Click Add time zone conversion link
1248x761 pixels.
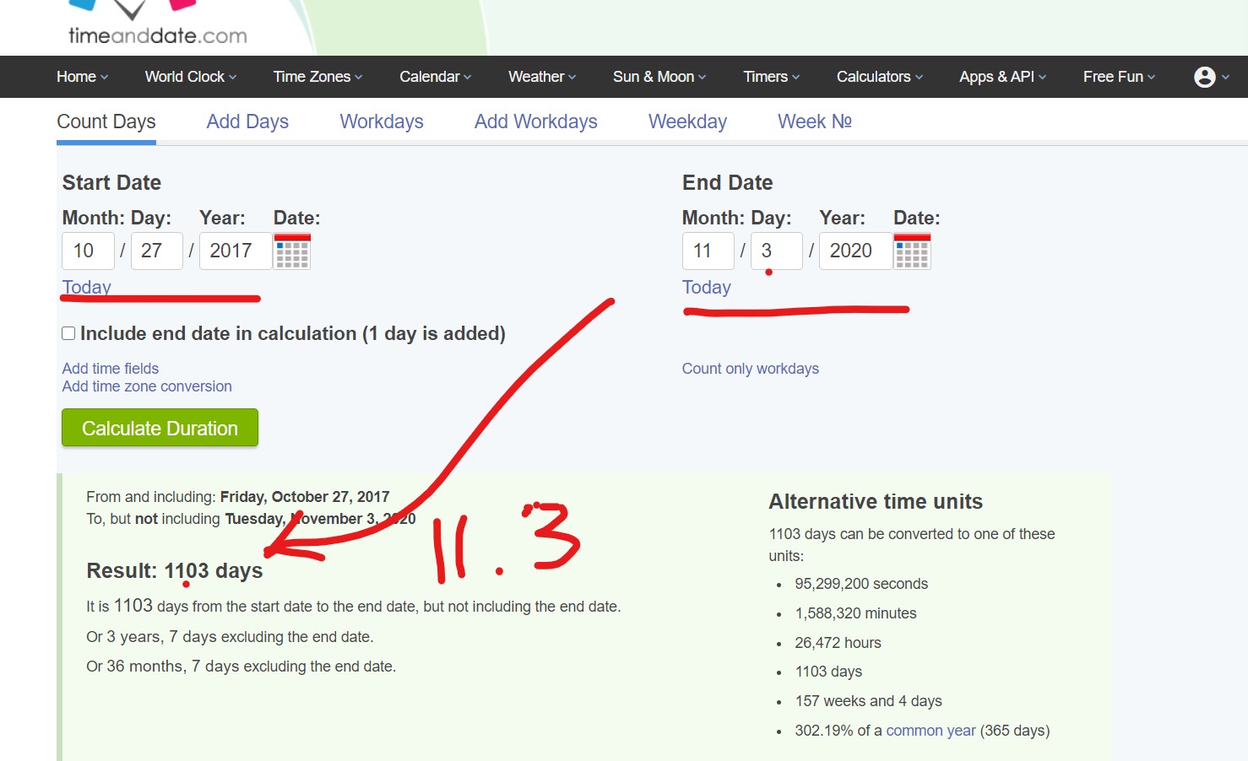[x=147, y=386]
